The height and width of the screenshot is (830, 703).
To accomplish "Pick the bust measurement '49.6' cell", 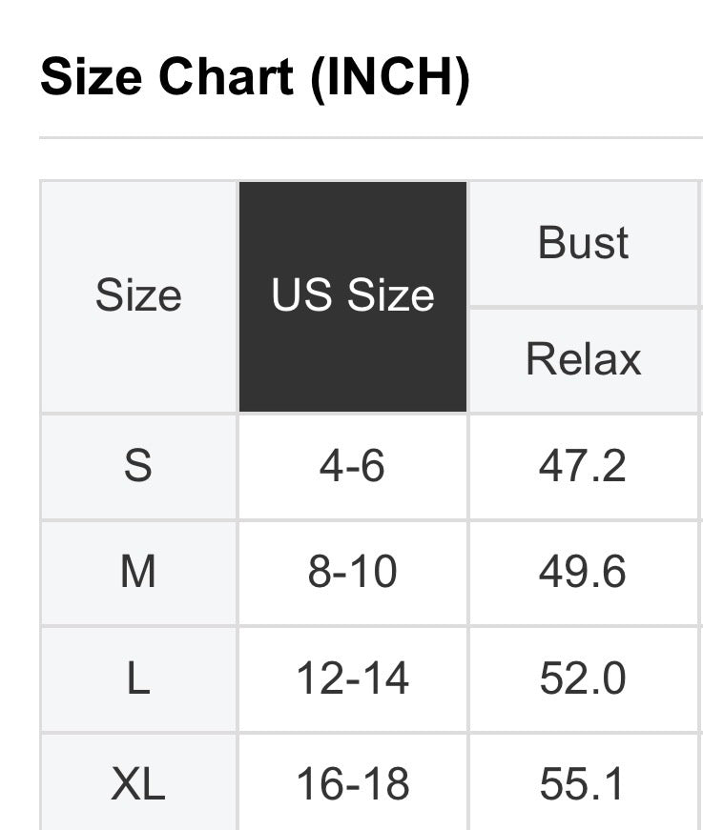I will (x=583, y=573).
